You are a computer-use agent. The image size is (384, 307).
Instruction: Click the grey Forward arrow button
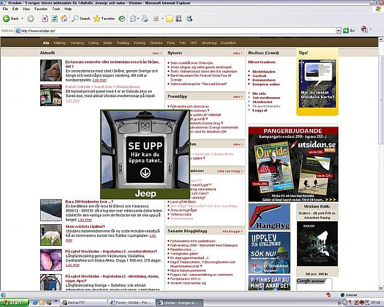[31, 19]
